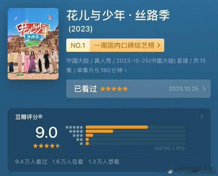This screenshot has width=218, height=176.
Task: Open the 花儿与少年 poster thumbnail
Action: 33,44
